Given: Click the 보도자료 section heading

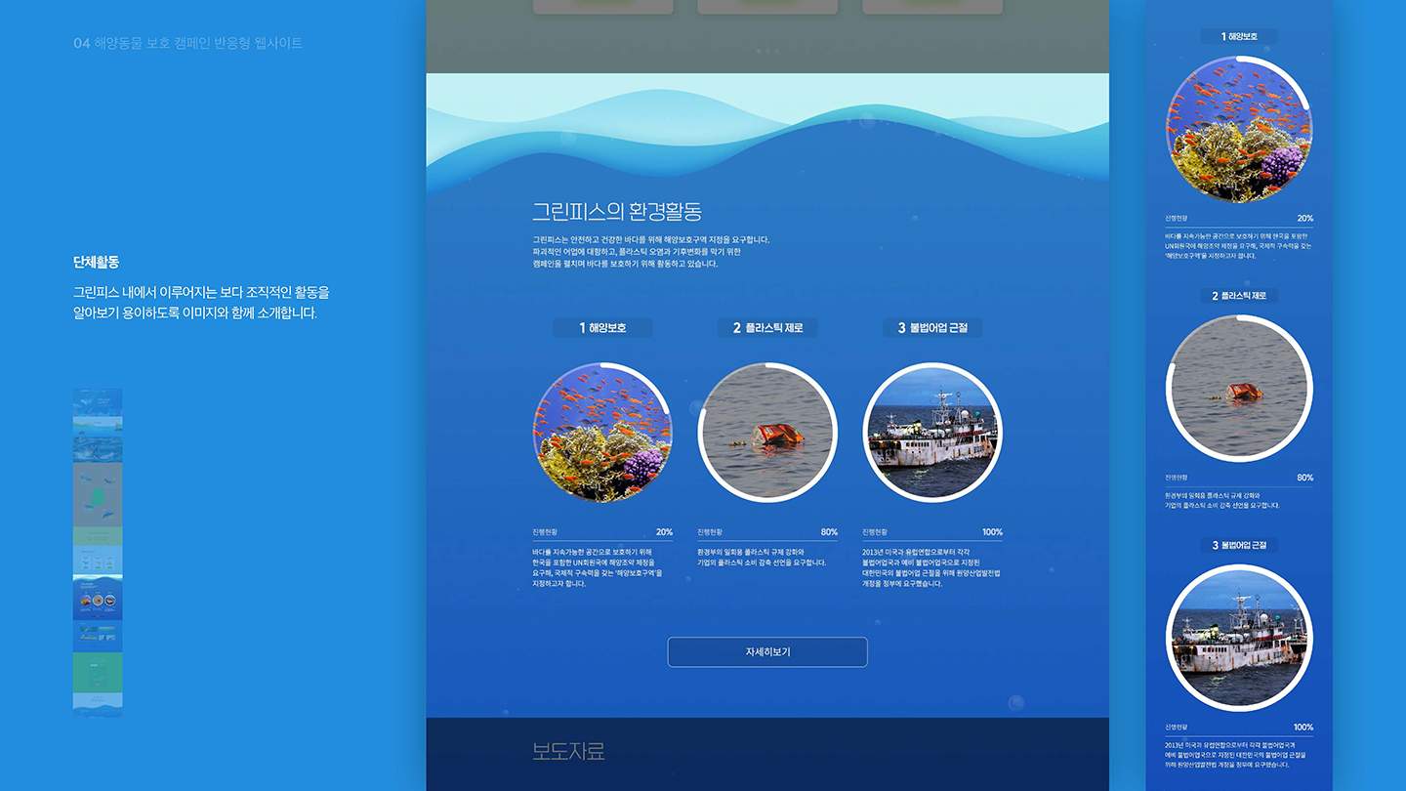Looking at the screenshot, I should tap(569, 751).
